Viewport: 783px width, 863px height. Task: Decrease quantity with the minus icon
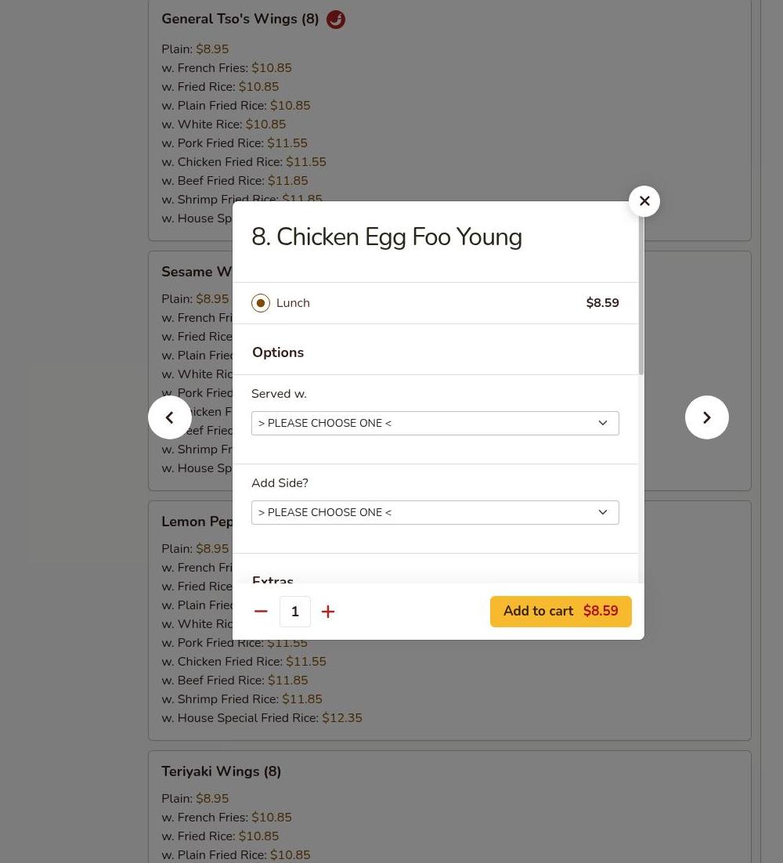tap(262, 612)
